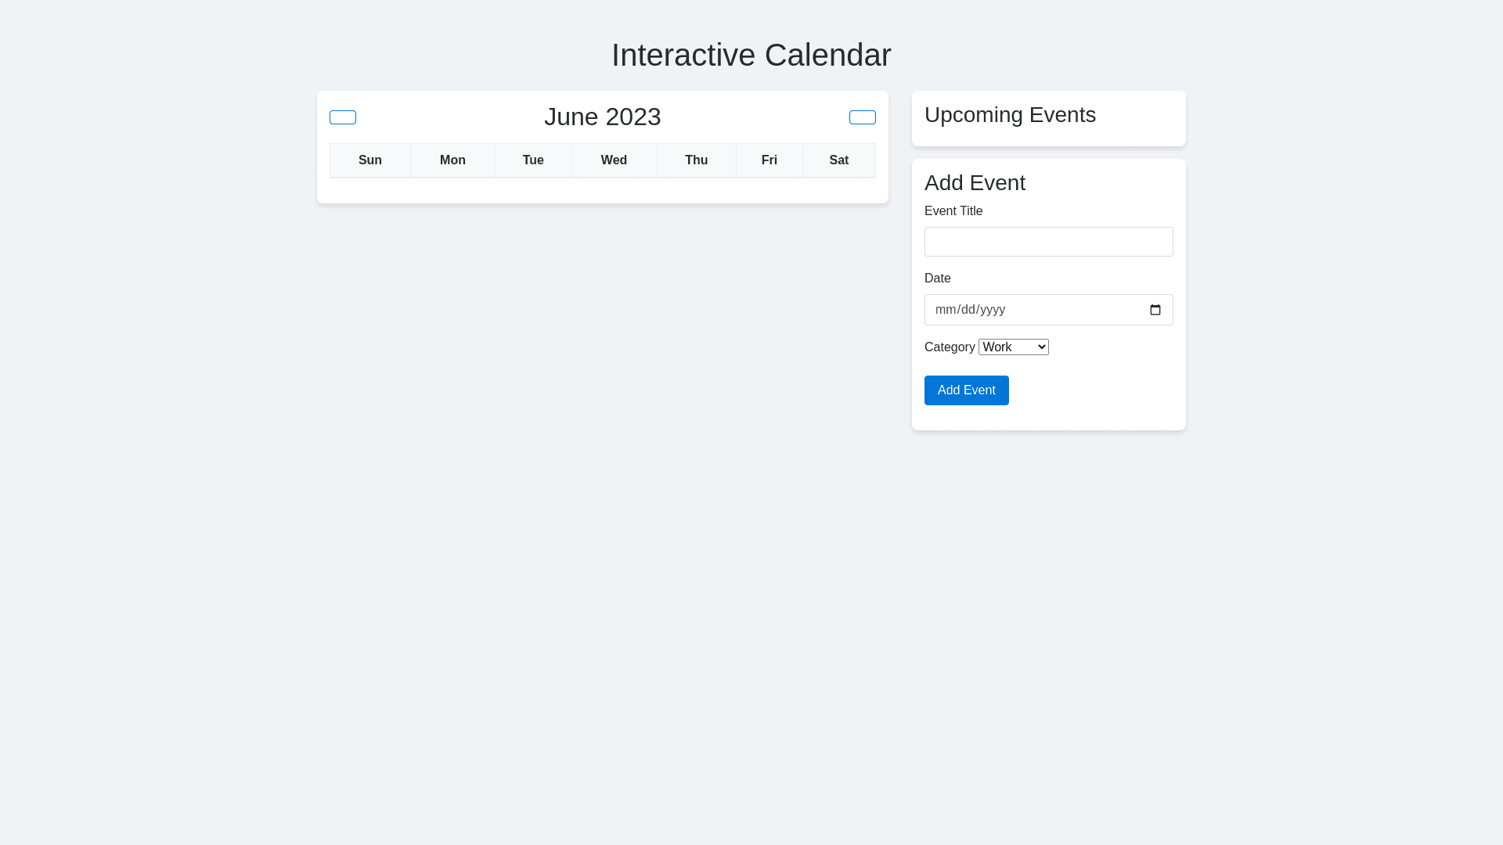Click the Wed column header
Screen dimensions: 1503x845
[x=614, y=160]
